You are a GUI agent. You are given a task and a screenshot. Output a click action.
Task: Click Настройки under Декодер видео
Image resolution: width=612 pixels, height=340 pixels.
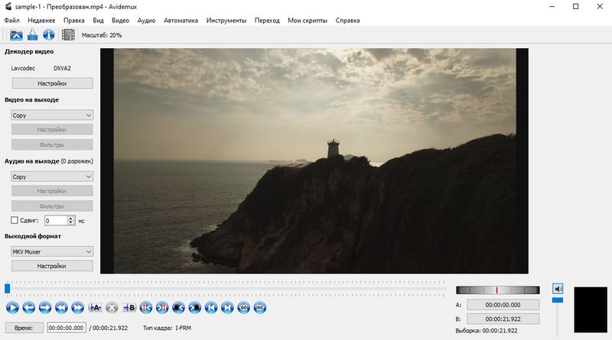(x=52, y=83)
